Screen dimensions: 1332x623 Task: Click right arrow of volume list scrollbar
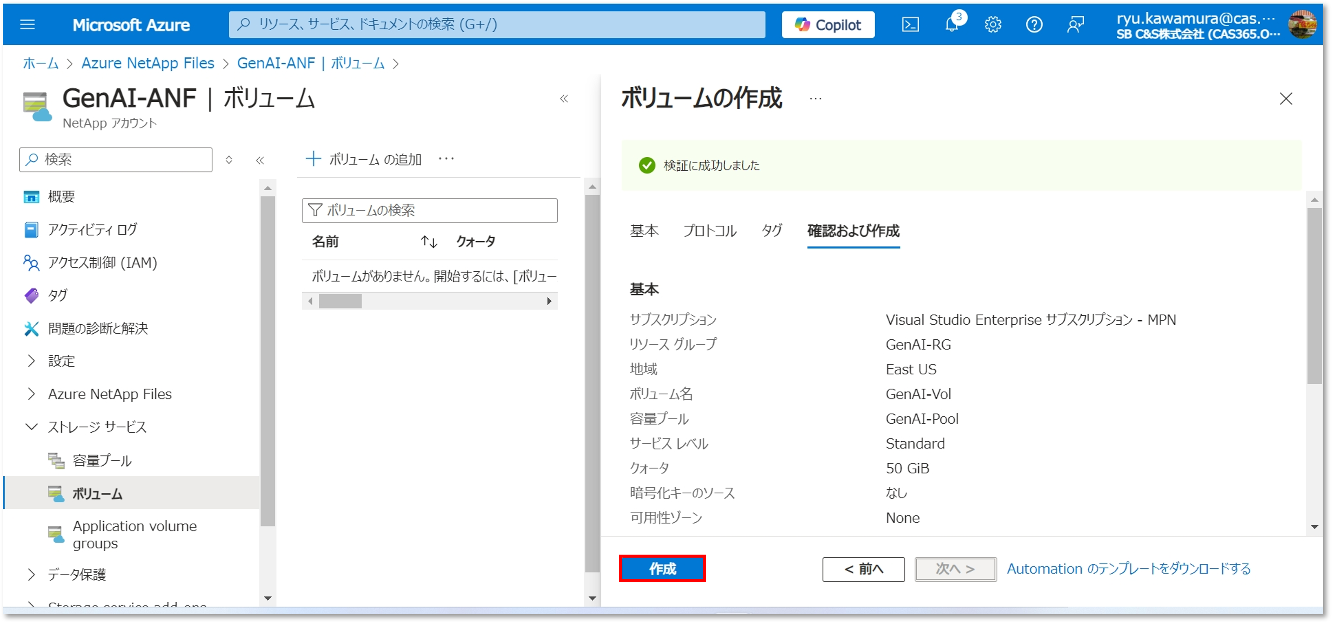coord(549,301)
